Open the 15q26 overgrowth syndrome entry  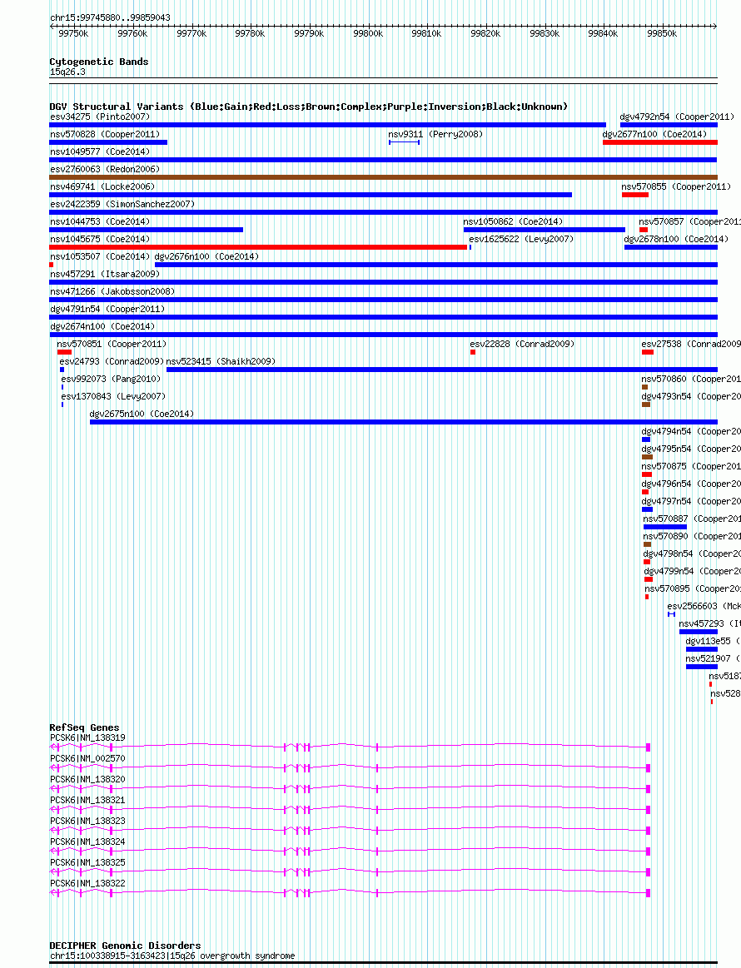(x=172, y=956)
